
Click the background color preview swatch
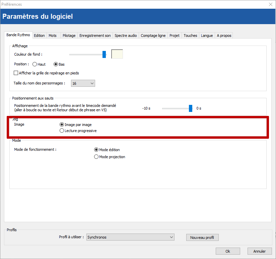(117, 54)
